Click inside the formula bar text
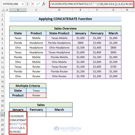This screenshot has width=135, height=135. (x=91, y=4)
